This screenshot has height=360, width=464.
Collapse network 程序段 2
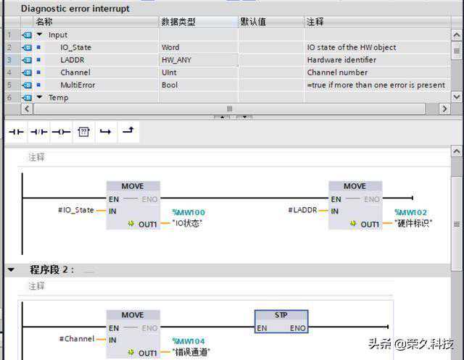coord(11,269)
